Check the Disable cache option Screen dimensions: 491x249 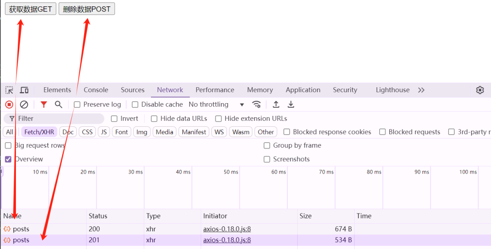135,105
